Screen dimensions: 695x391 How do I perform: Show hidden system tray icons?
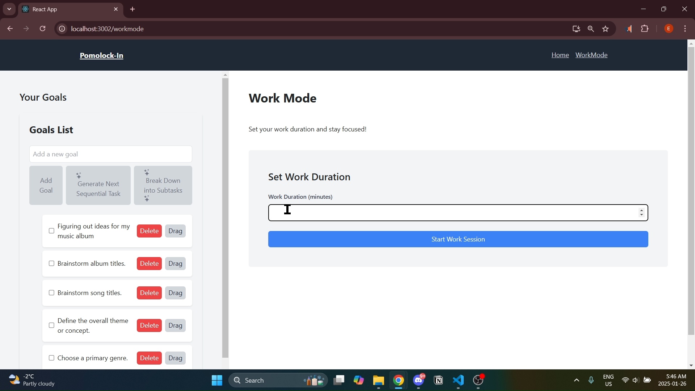pos(576,380)
